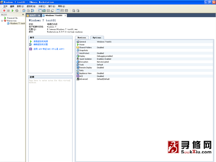Click the Snapshots option icon
This screenshot has height=162, width=216.
(x=78, y=50)
